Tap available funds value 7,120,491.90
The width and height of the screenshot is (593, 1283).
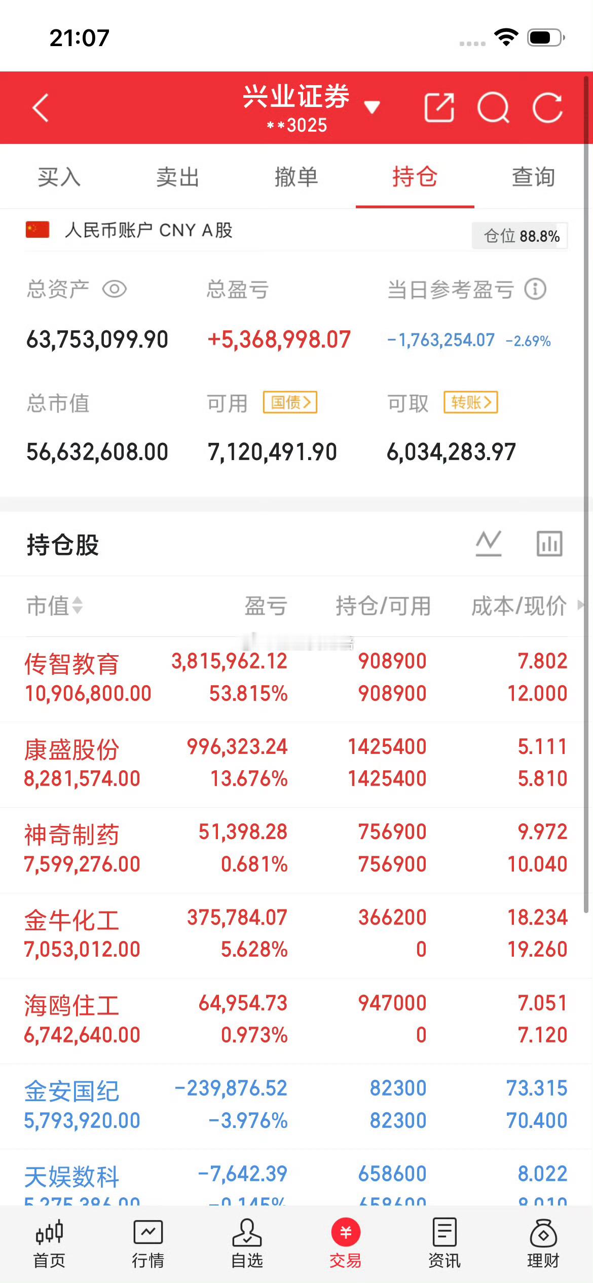click(x=272, y=452)
